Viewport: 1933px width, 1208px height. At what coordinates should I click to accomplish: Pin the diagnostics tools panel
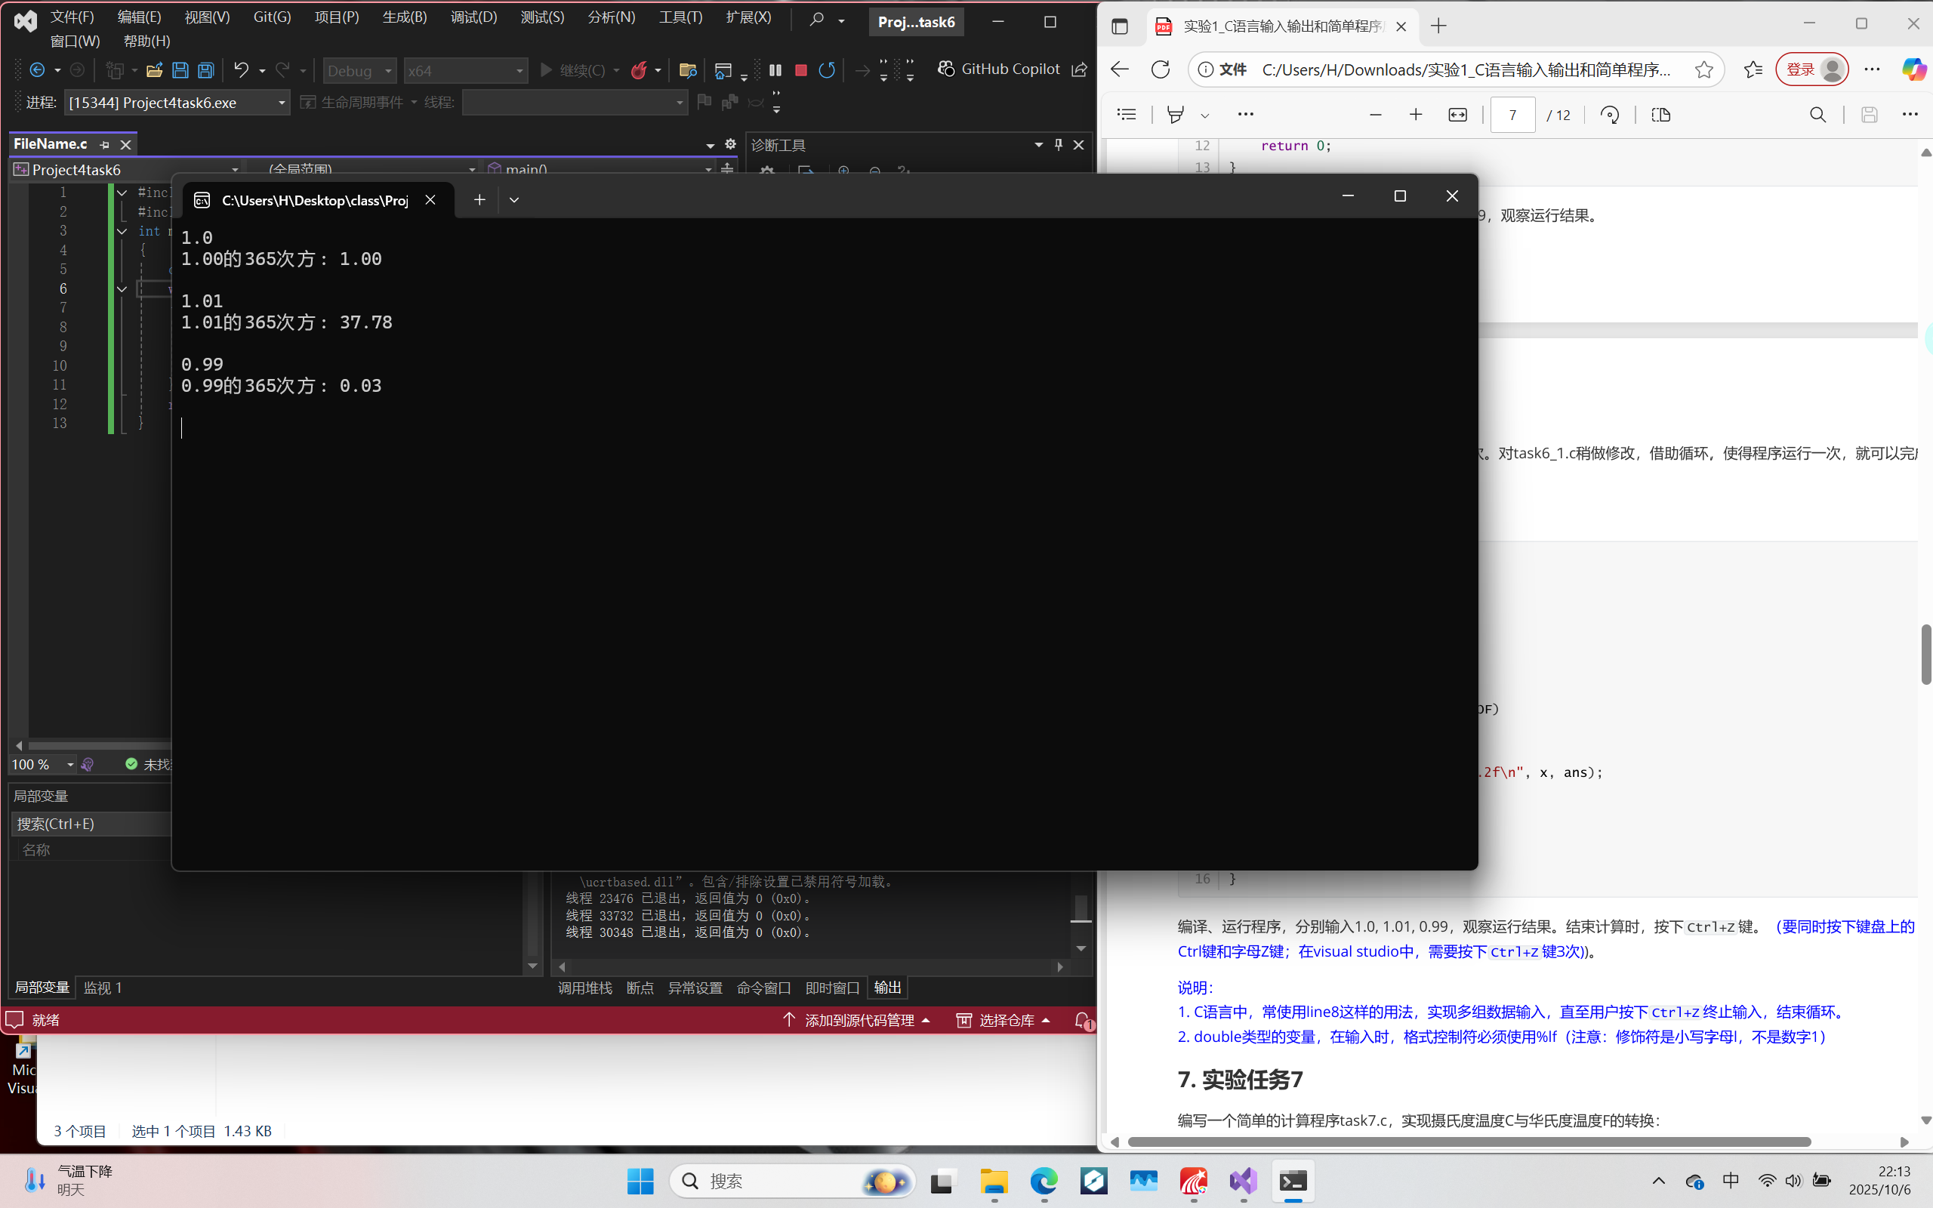coord(1059,145)
